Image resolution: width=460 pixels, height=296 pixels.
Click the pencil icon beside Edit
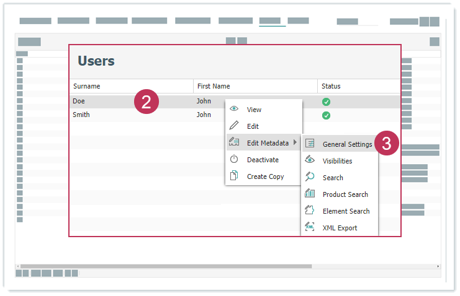[x=234, y=126]
